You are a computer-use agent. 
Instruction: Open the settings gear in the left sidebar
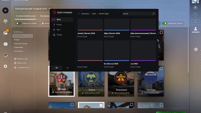click(5, 66)
